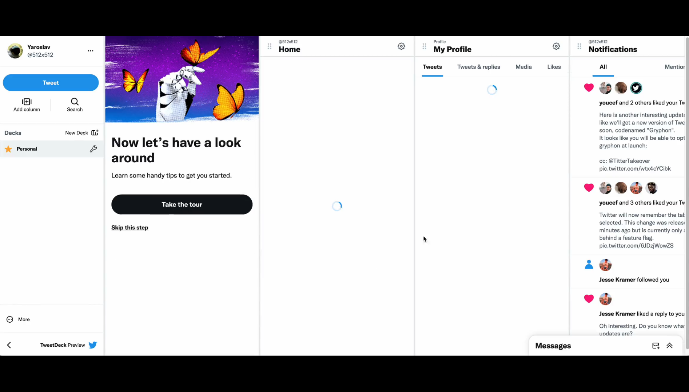The height and width of the screenshot is (392, 689).
Task: Click the My Profile column title
Action: [452, 49]
